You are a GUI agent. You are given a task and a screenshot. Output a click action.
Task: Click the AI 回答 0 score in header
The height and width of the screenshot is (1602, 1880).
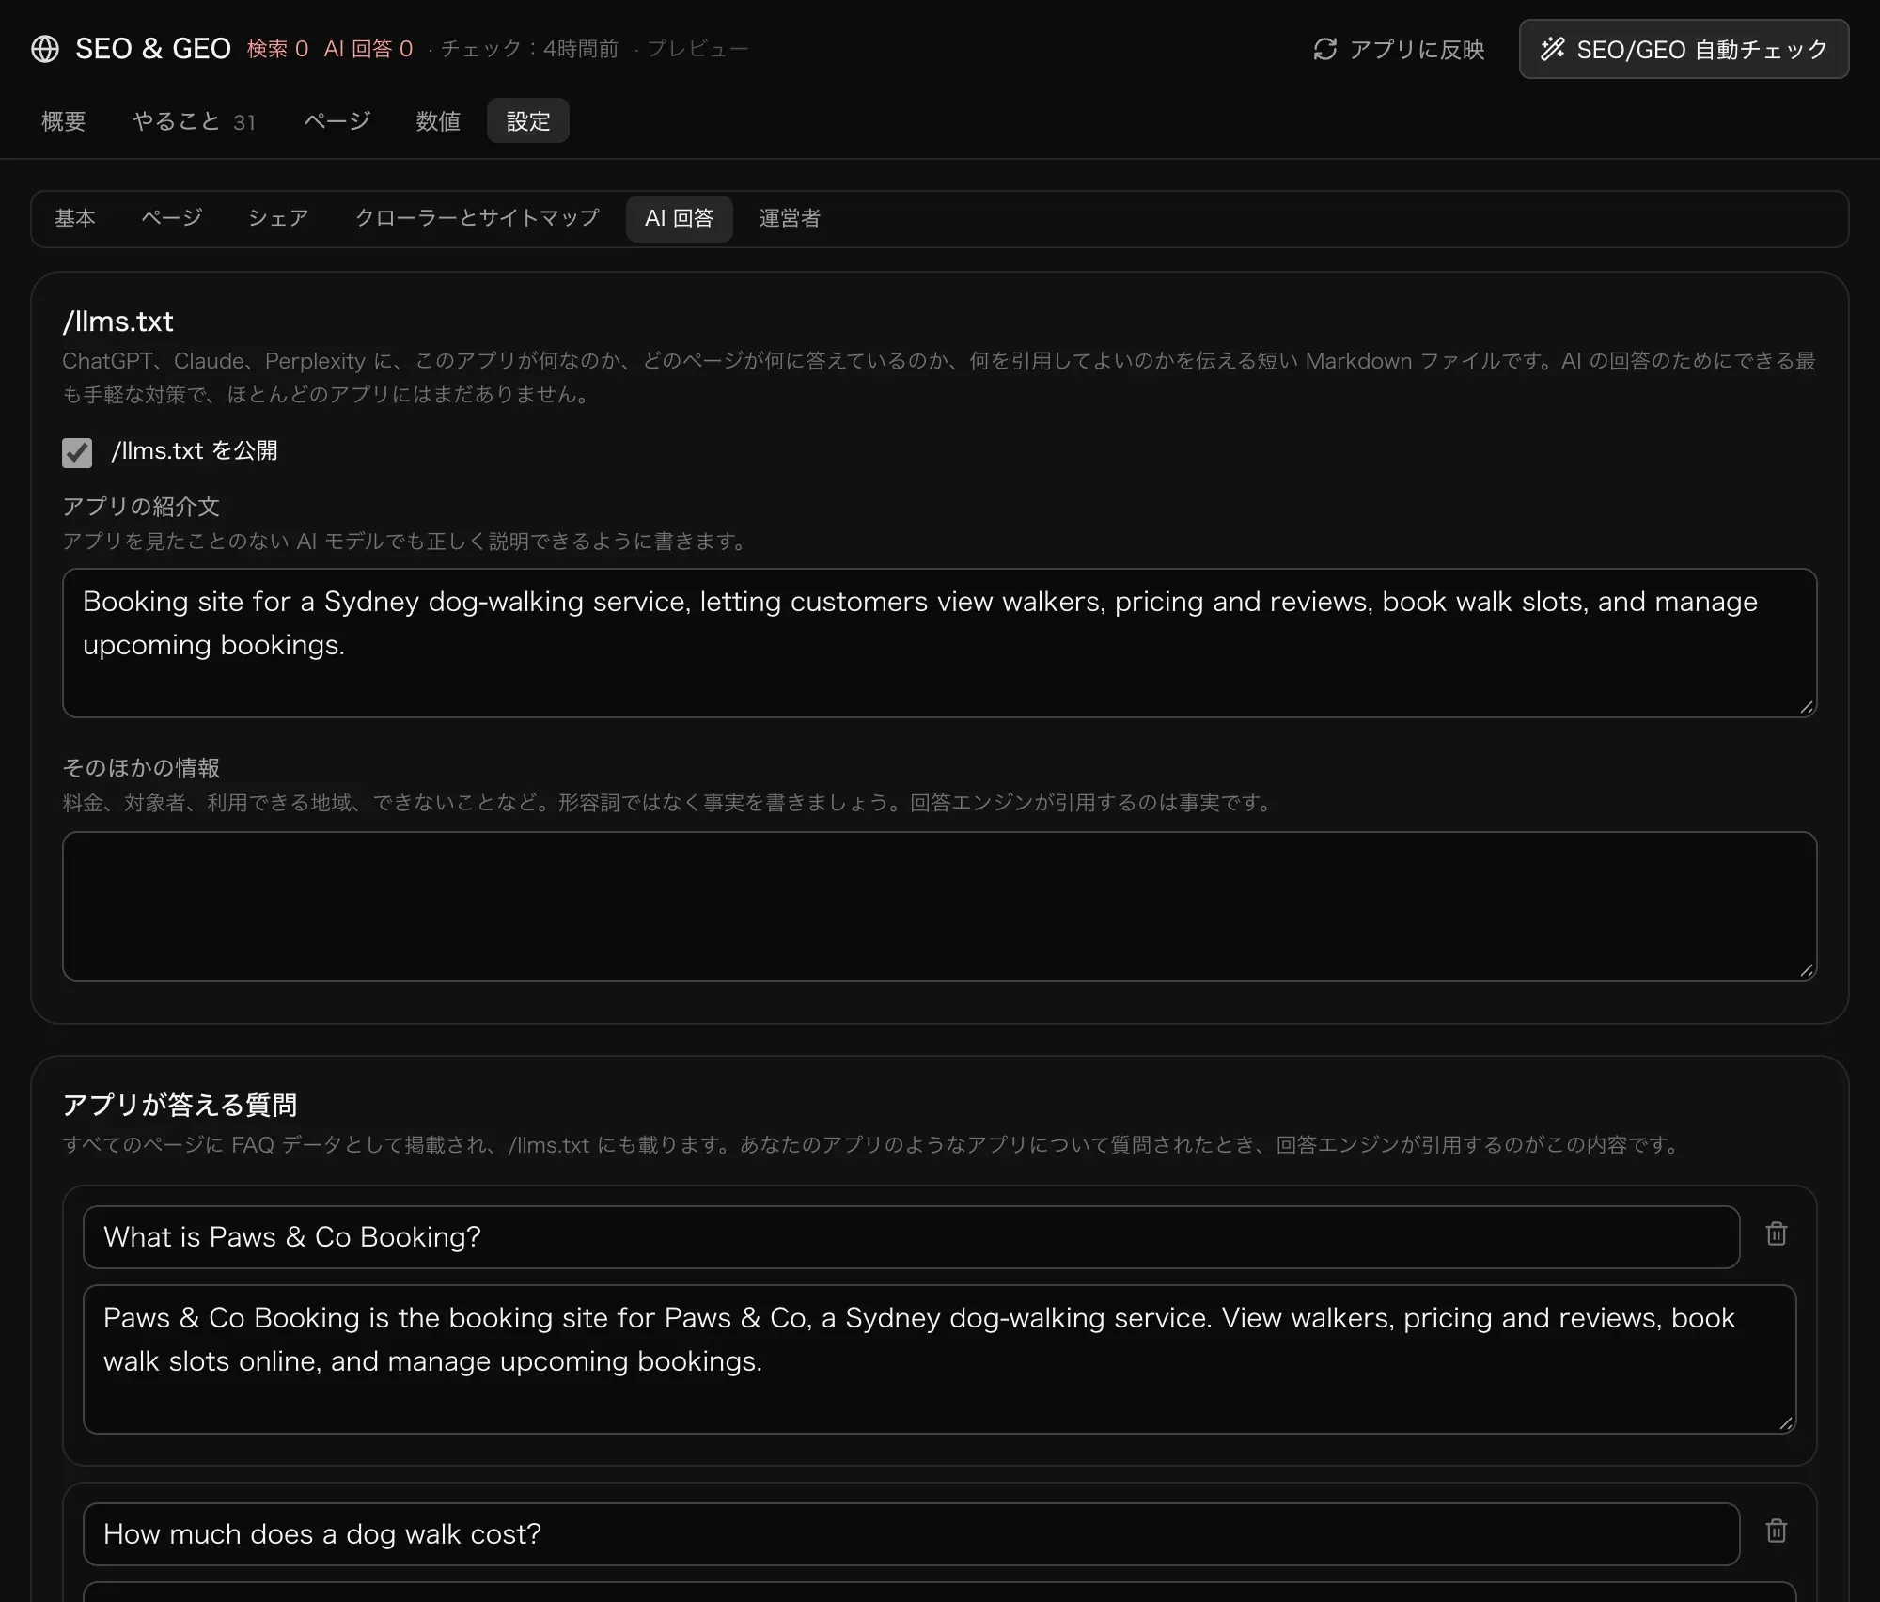tap(368, 49)
